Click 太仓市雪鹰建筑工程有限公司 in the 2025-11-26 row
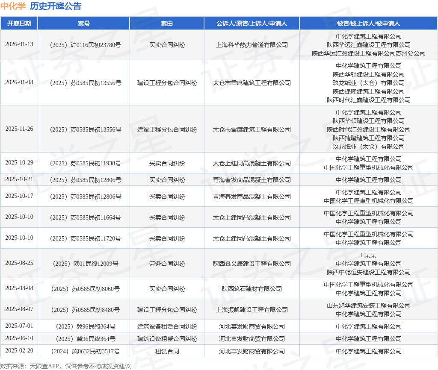Image resolution: width=438 pixels, height=370 pixels. (252, 129)
